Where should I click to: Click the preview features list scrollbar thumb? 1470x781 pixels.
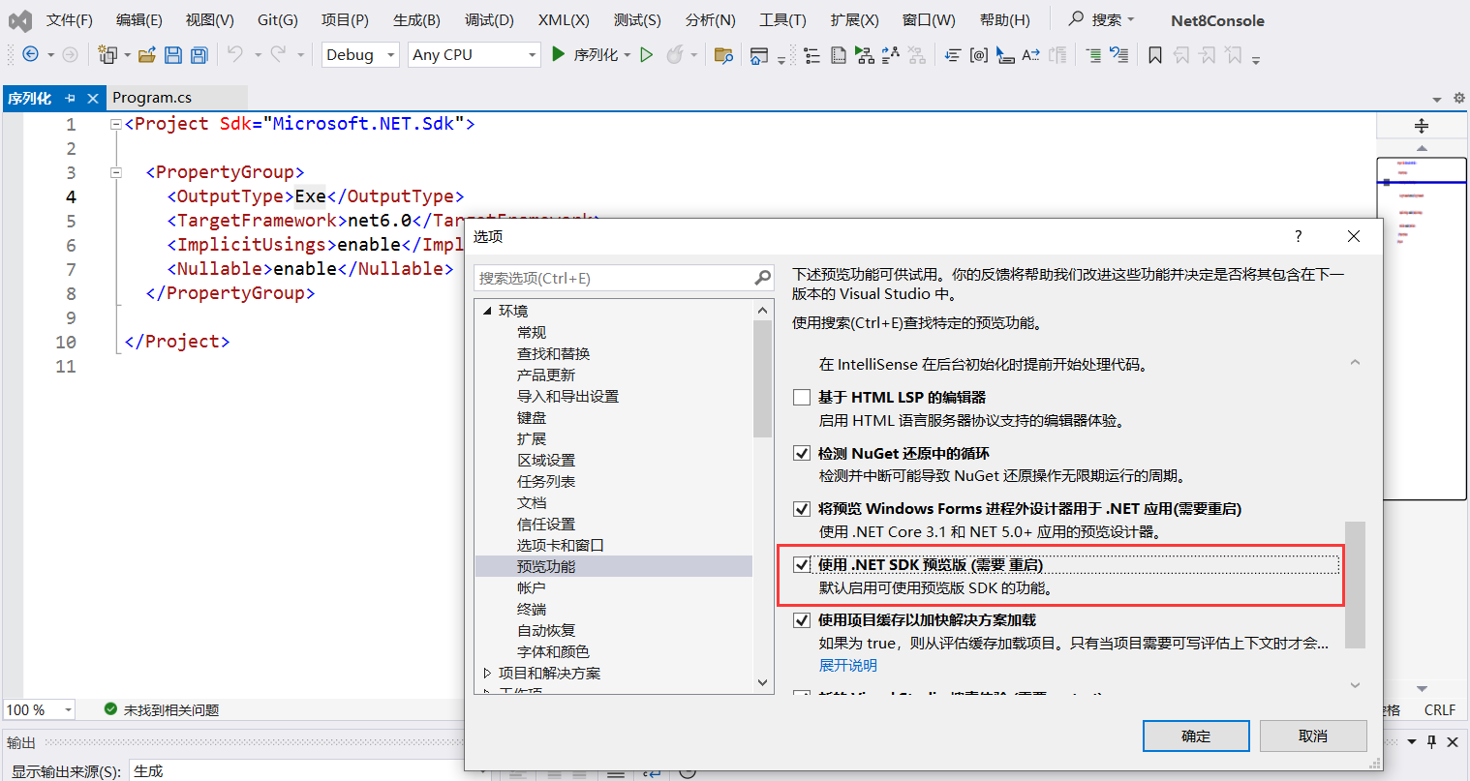click(1355, 585)
